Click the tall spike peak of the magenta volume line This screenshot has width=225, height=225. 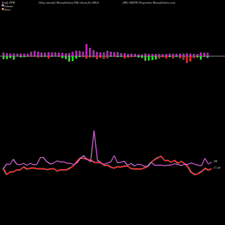(94, 131)
